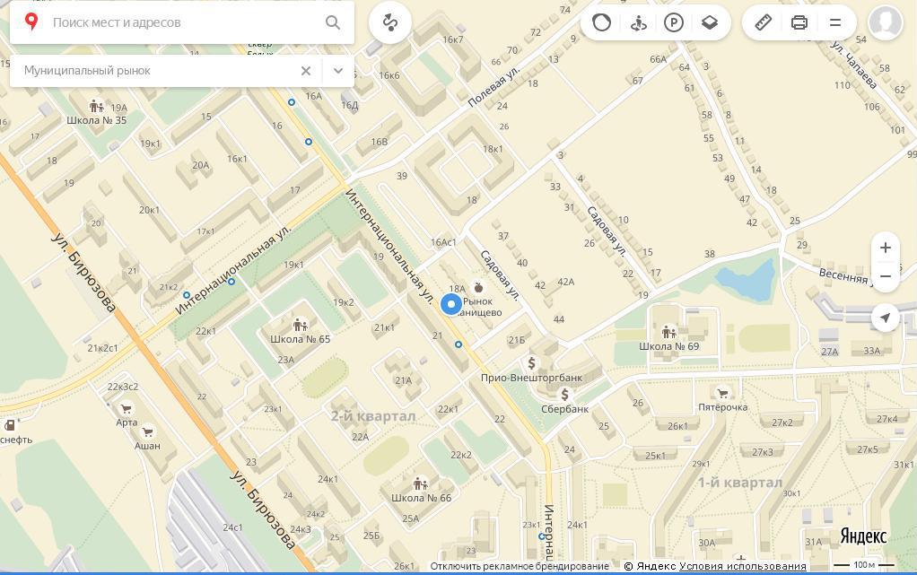This screenshot has height=575, width=917.
Task: Click the Ашан shopping cart icon
Action: click(147, 431)
